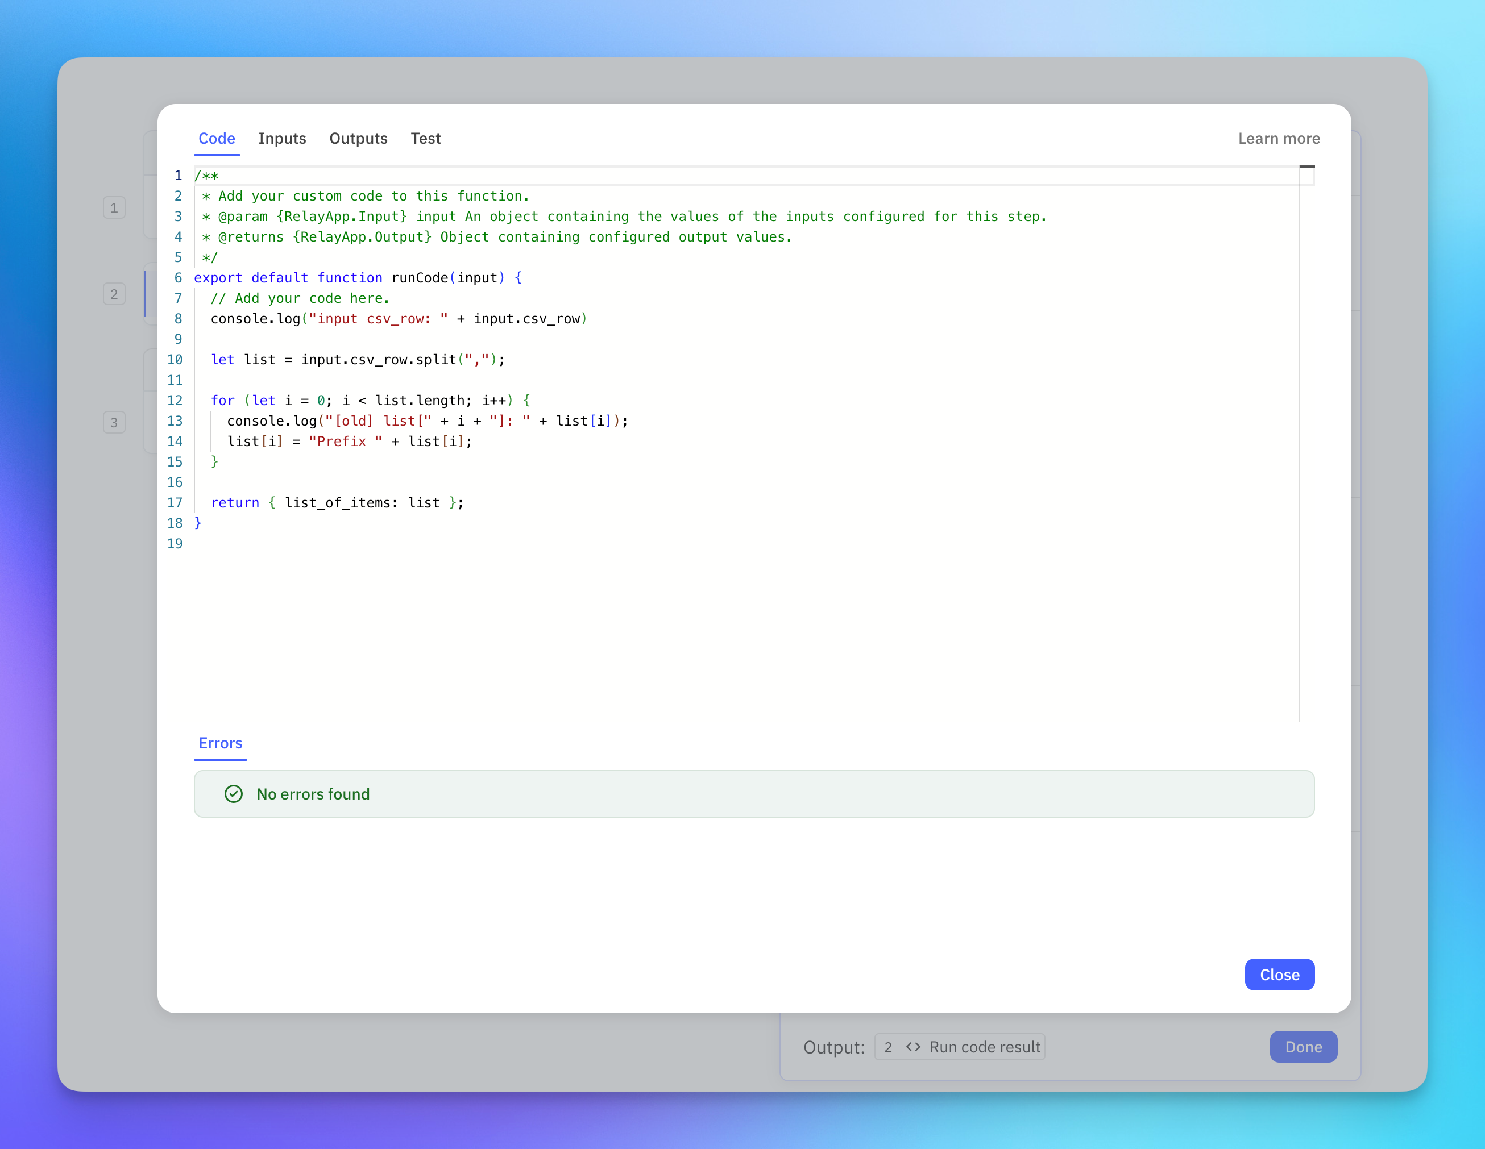The width and height of the screenshot is (1485, 1149).
Task: Select the Test tab
Action: 426,139
